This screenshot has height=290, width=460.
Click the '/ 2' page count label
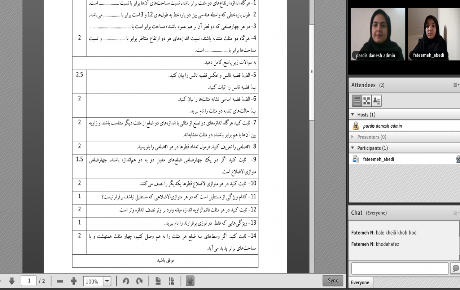[x=42, y=281]
